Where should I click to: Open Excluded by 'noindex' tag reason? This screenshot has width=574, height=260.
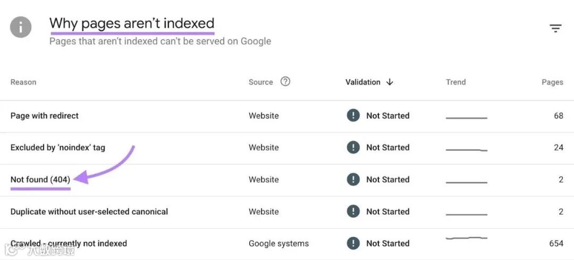coord(58,147)
